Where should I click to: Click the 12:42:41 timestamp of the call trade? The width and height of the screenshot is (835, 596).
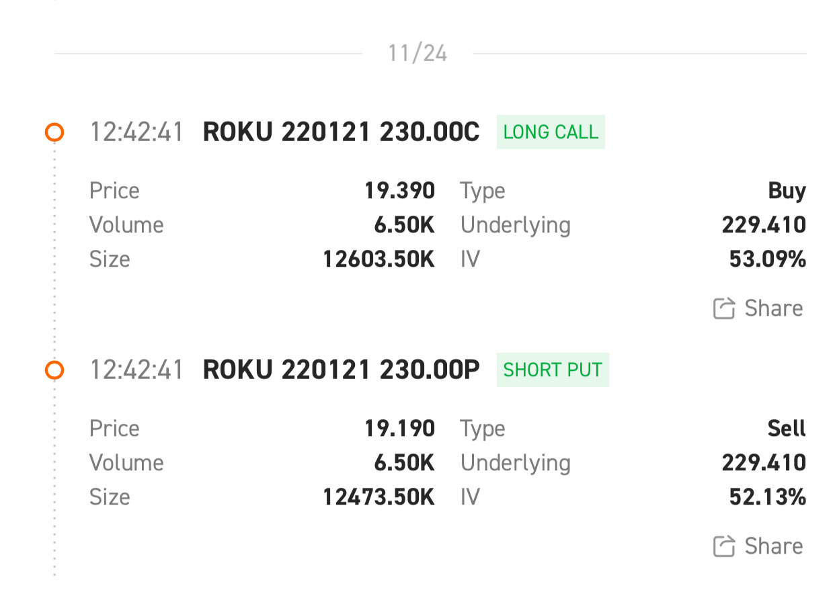(x=136, y=132)
